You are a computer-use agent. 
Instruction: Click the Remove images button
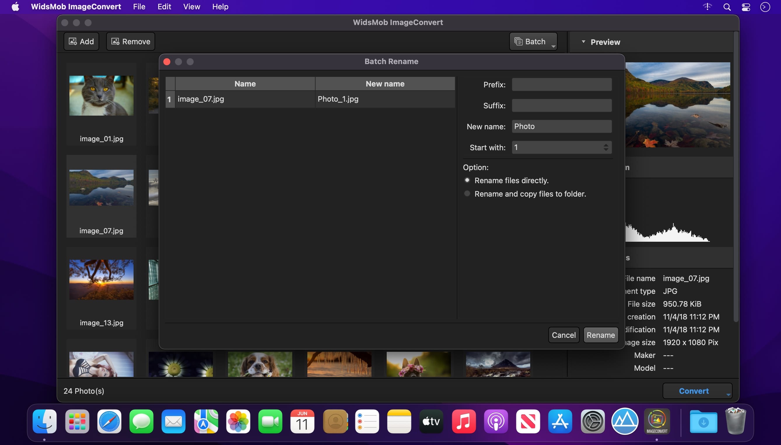click(x=130, y=41)
